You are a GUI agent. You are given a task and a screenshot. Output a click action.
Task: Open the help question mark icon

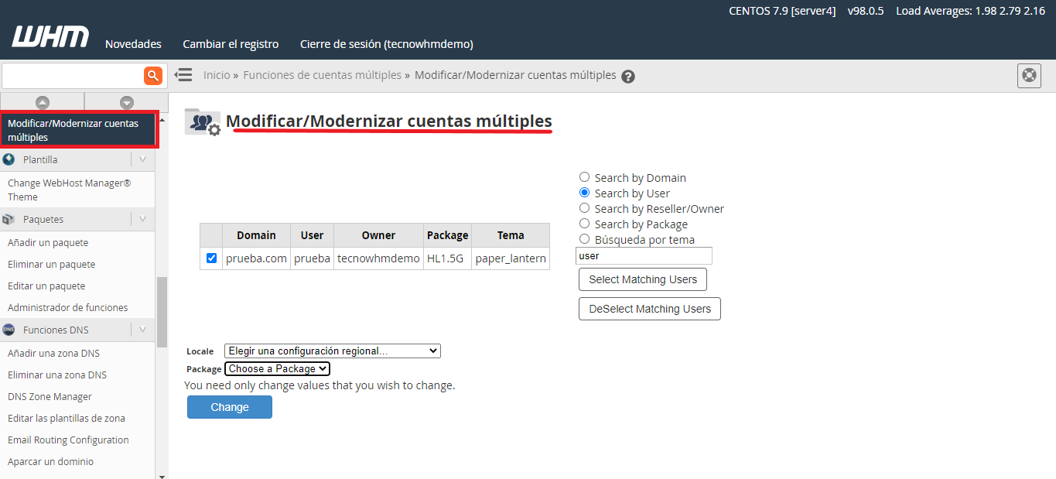[628, 77]
